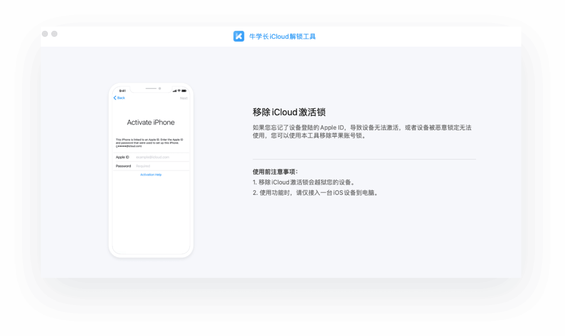Tap Next in the phone mockup
This screenshot has width=565, height=336.
point(184,98)
